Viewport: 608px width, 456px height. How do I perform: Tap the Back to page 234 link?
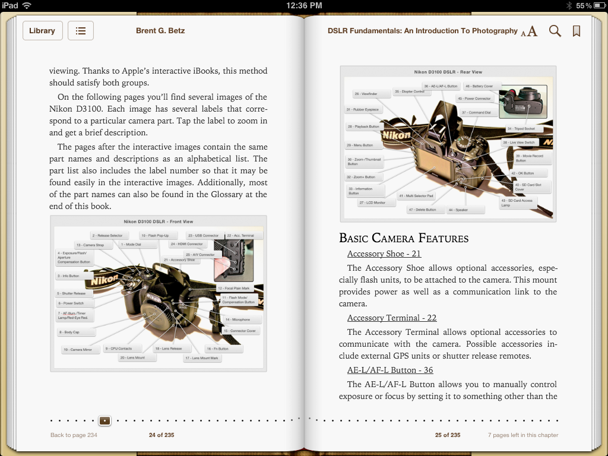pos(74,435)
